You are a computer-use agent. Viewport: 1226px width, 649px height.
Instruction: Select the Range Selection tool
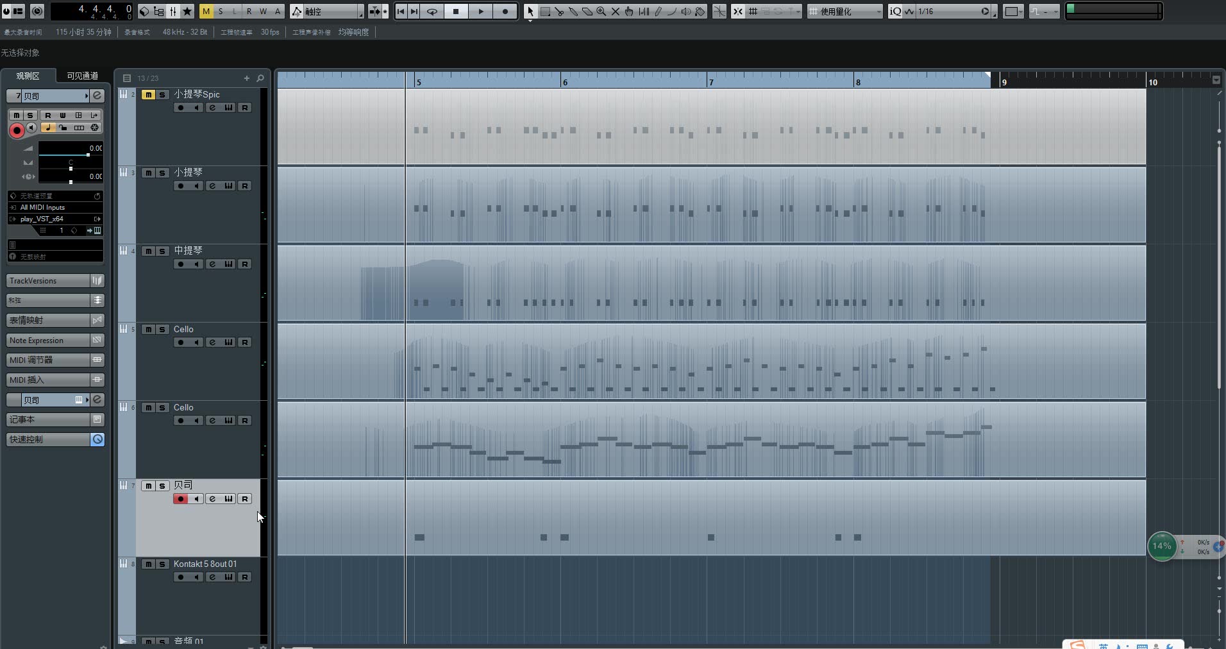point(545,12)
